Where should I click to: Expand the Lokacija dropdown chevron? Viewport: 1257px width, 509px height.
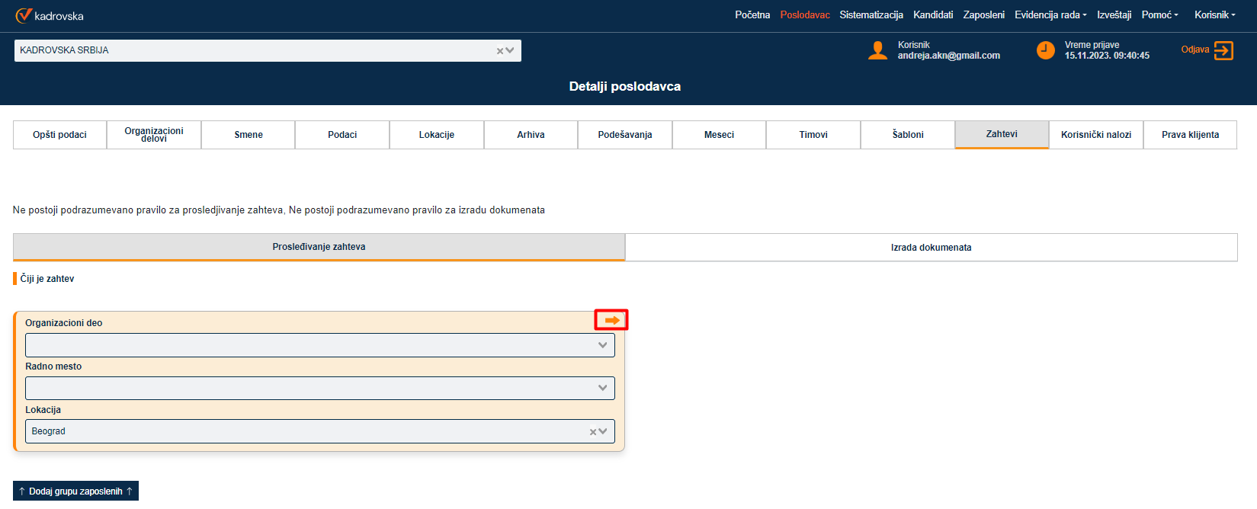pyautogui.click(x=603, y=431)
